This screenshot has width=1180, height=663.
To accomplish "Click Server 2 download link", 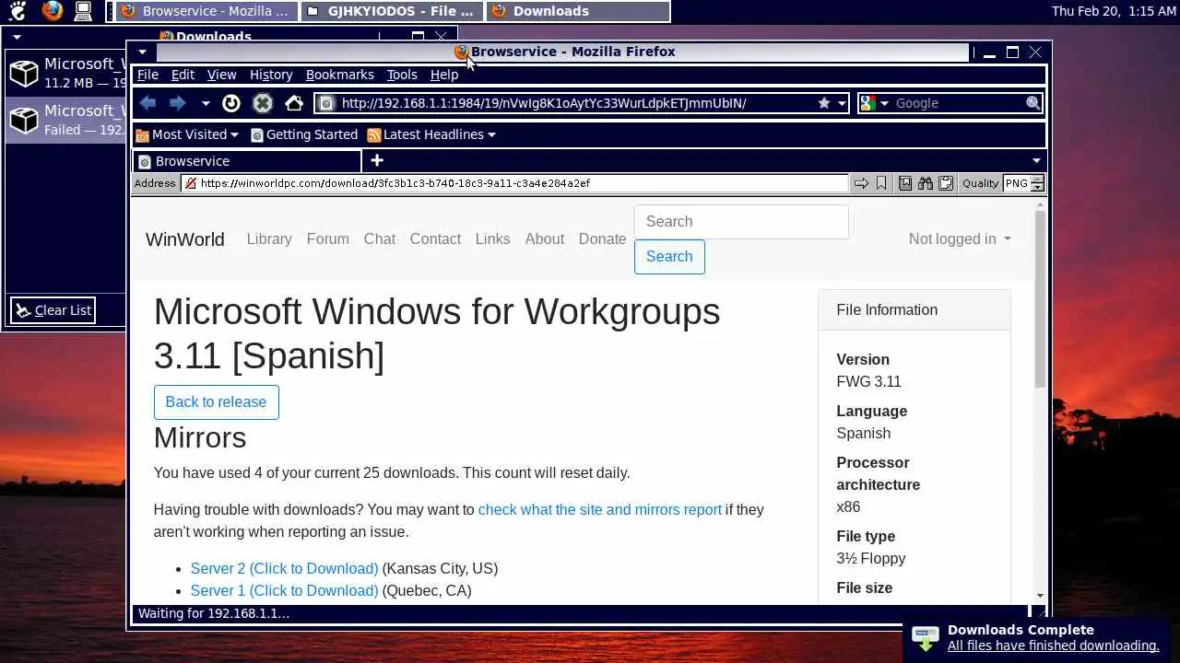I will coord(284,568).
